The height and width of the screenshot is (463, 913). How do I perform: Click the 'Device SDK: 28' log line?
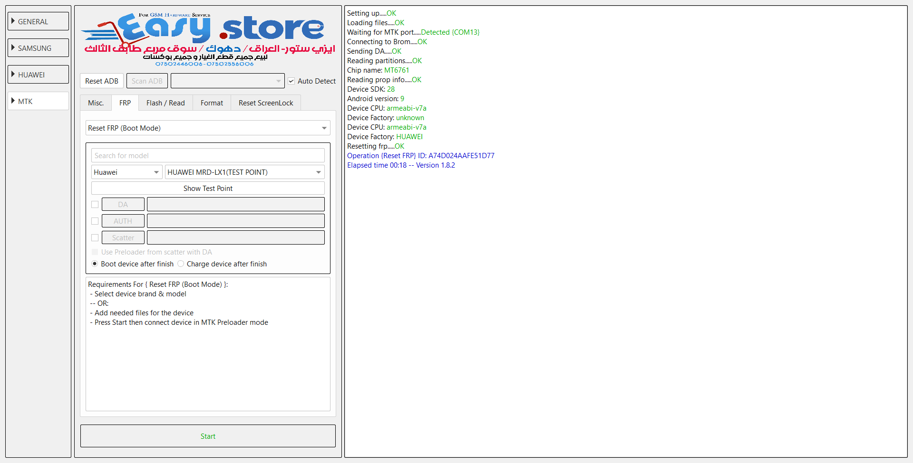371,89
